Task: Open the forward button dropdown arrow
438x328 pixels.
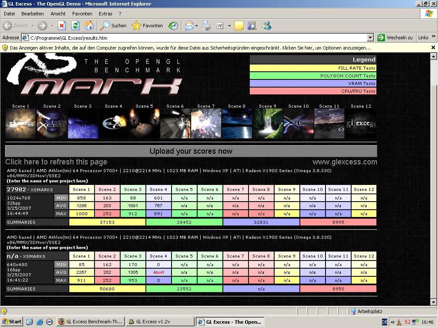Action: [x=52, y=26]
